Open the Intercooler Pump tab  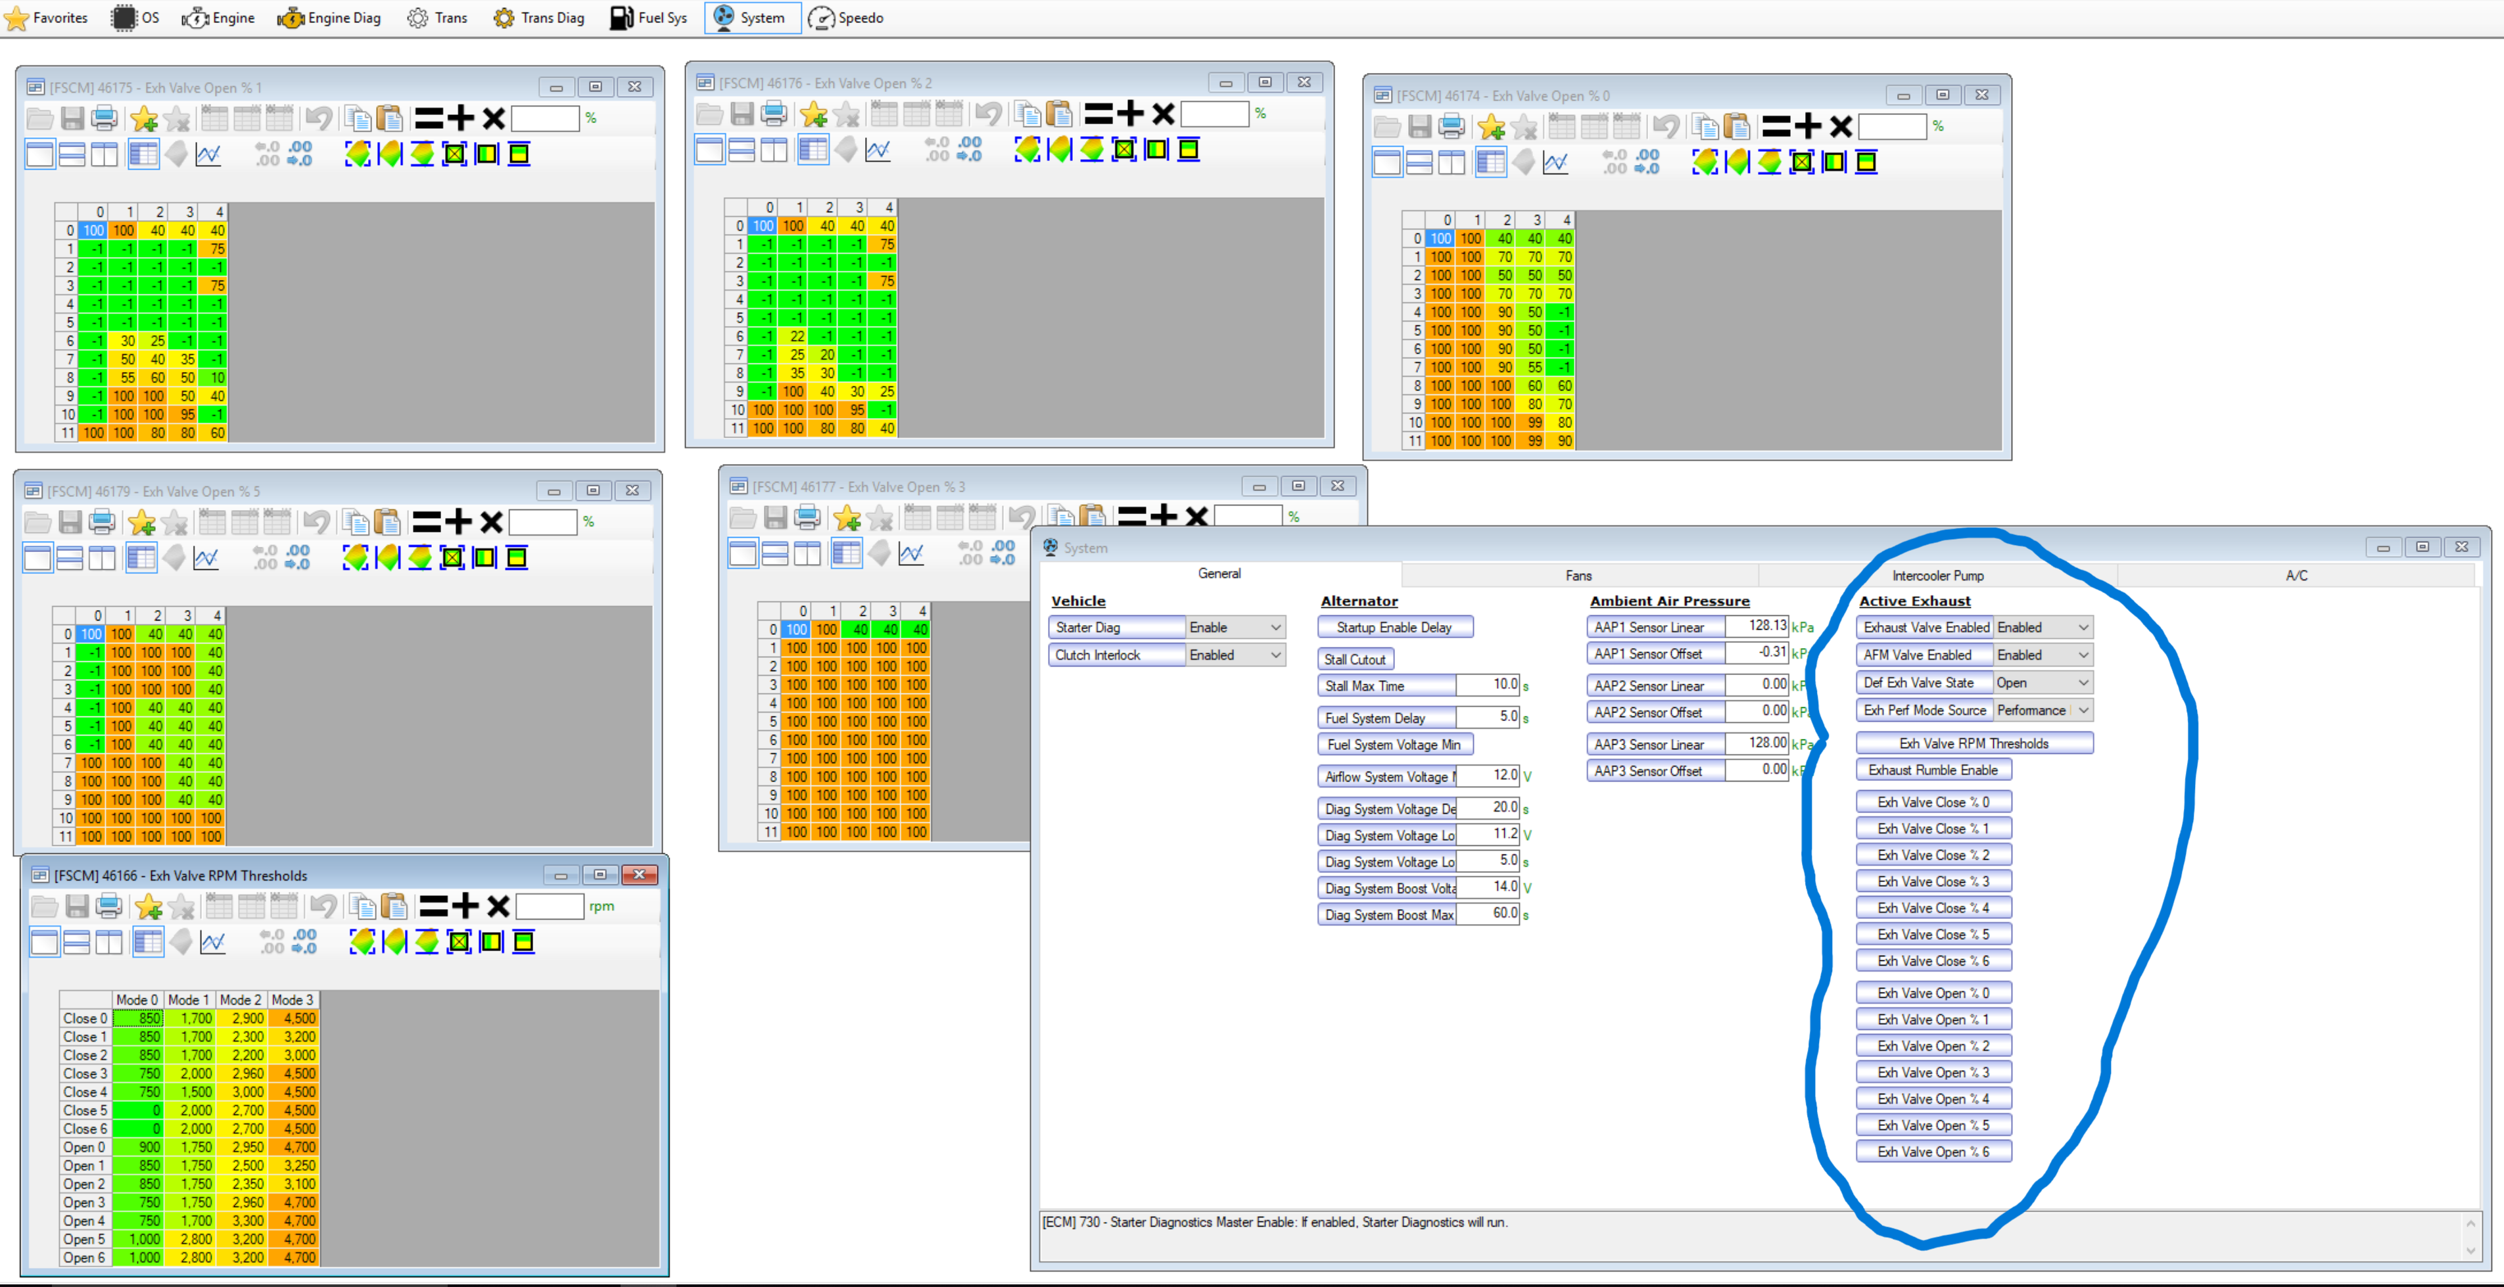click(1937, 574)
